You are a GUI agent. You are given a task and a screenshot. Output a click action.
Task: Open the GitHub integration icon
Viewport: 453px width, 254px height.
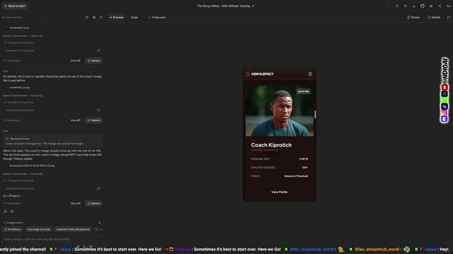[422, 6]
